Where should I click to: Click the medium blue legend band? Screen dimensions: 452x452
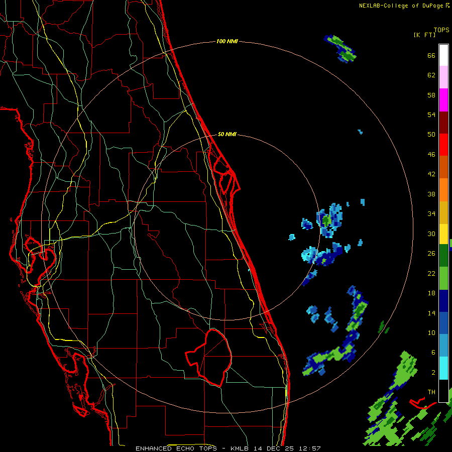pyautogui.click(x=443, y=323)
